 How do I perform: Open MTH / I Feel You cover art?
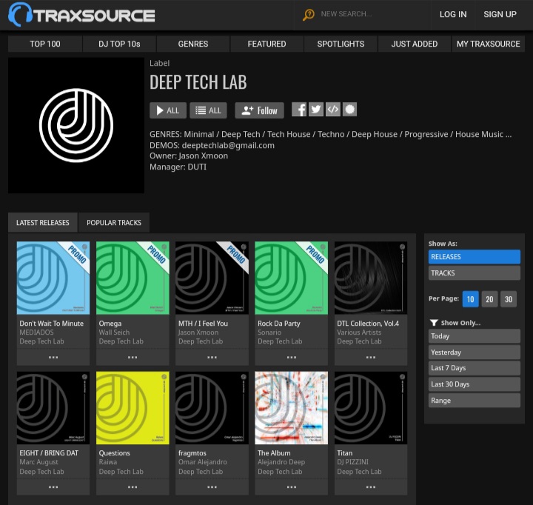pyautogui.click(x=212, y=278)
